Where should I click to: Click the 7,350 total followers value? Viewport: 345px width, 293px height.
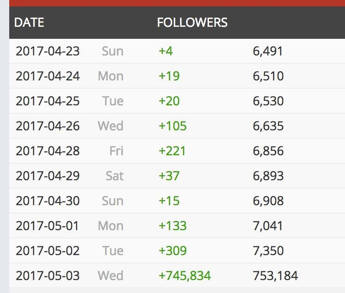268,250
